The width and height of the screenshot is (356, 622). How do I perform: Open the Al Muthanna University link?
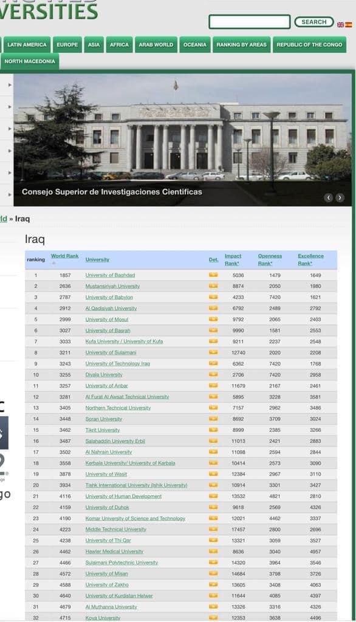111,607
